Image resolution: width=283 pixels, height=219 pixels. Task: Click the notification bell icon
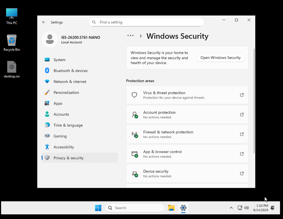click(273, 208)
